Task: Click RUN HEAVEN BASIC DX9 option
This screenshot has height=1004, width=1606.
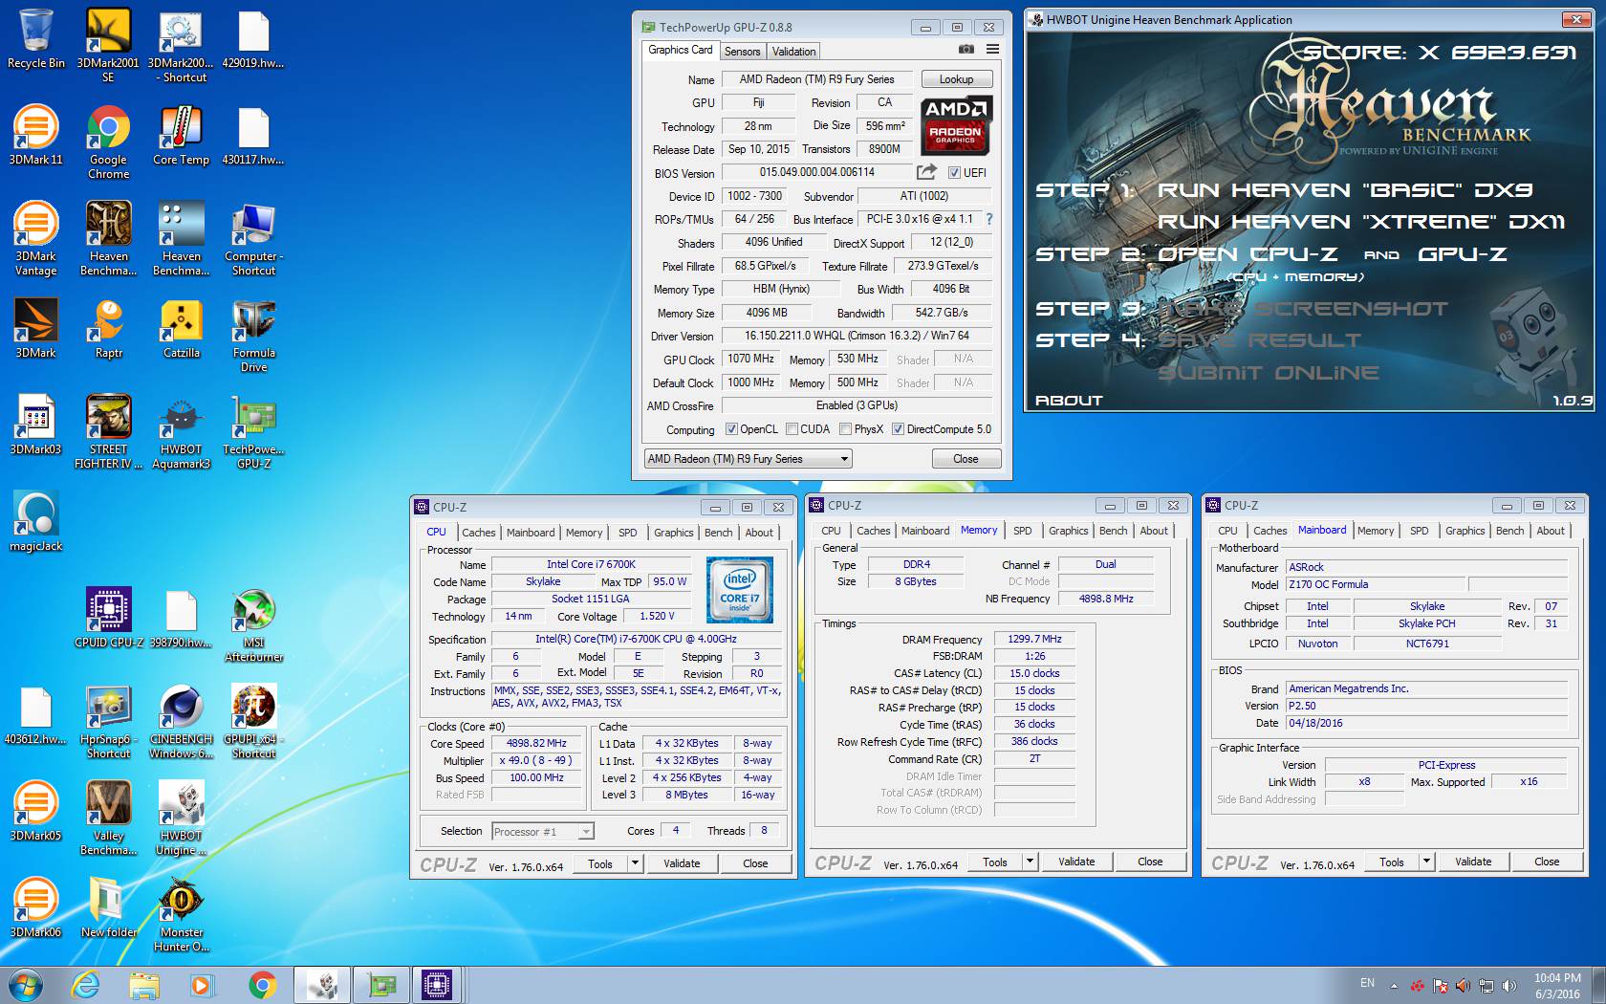Action: pyautogui.click(x=1345, y=190)
